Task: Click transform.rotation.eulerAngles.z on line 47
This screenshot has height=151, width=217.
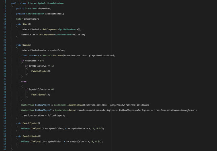Action: pos(174,110)
